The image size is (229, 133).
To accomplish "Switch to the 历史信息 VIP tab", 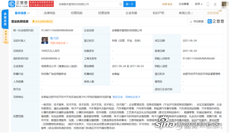I will pyautogui.click(x=214, y=13).
